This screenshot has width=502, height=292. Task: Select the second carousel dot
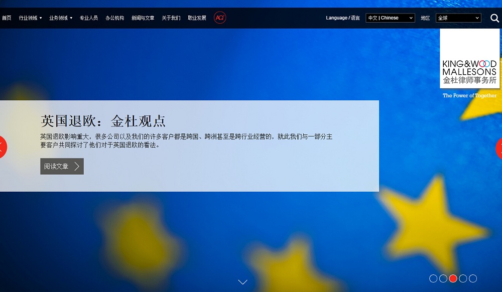coord(443,278)
